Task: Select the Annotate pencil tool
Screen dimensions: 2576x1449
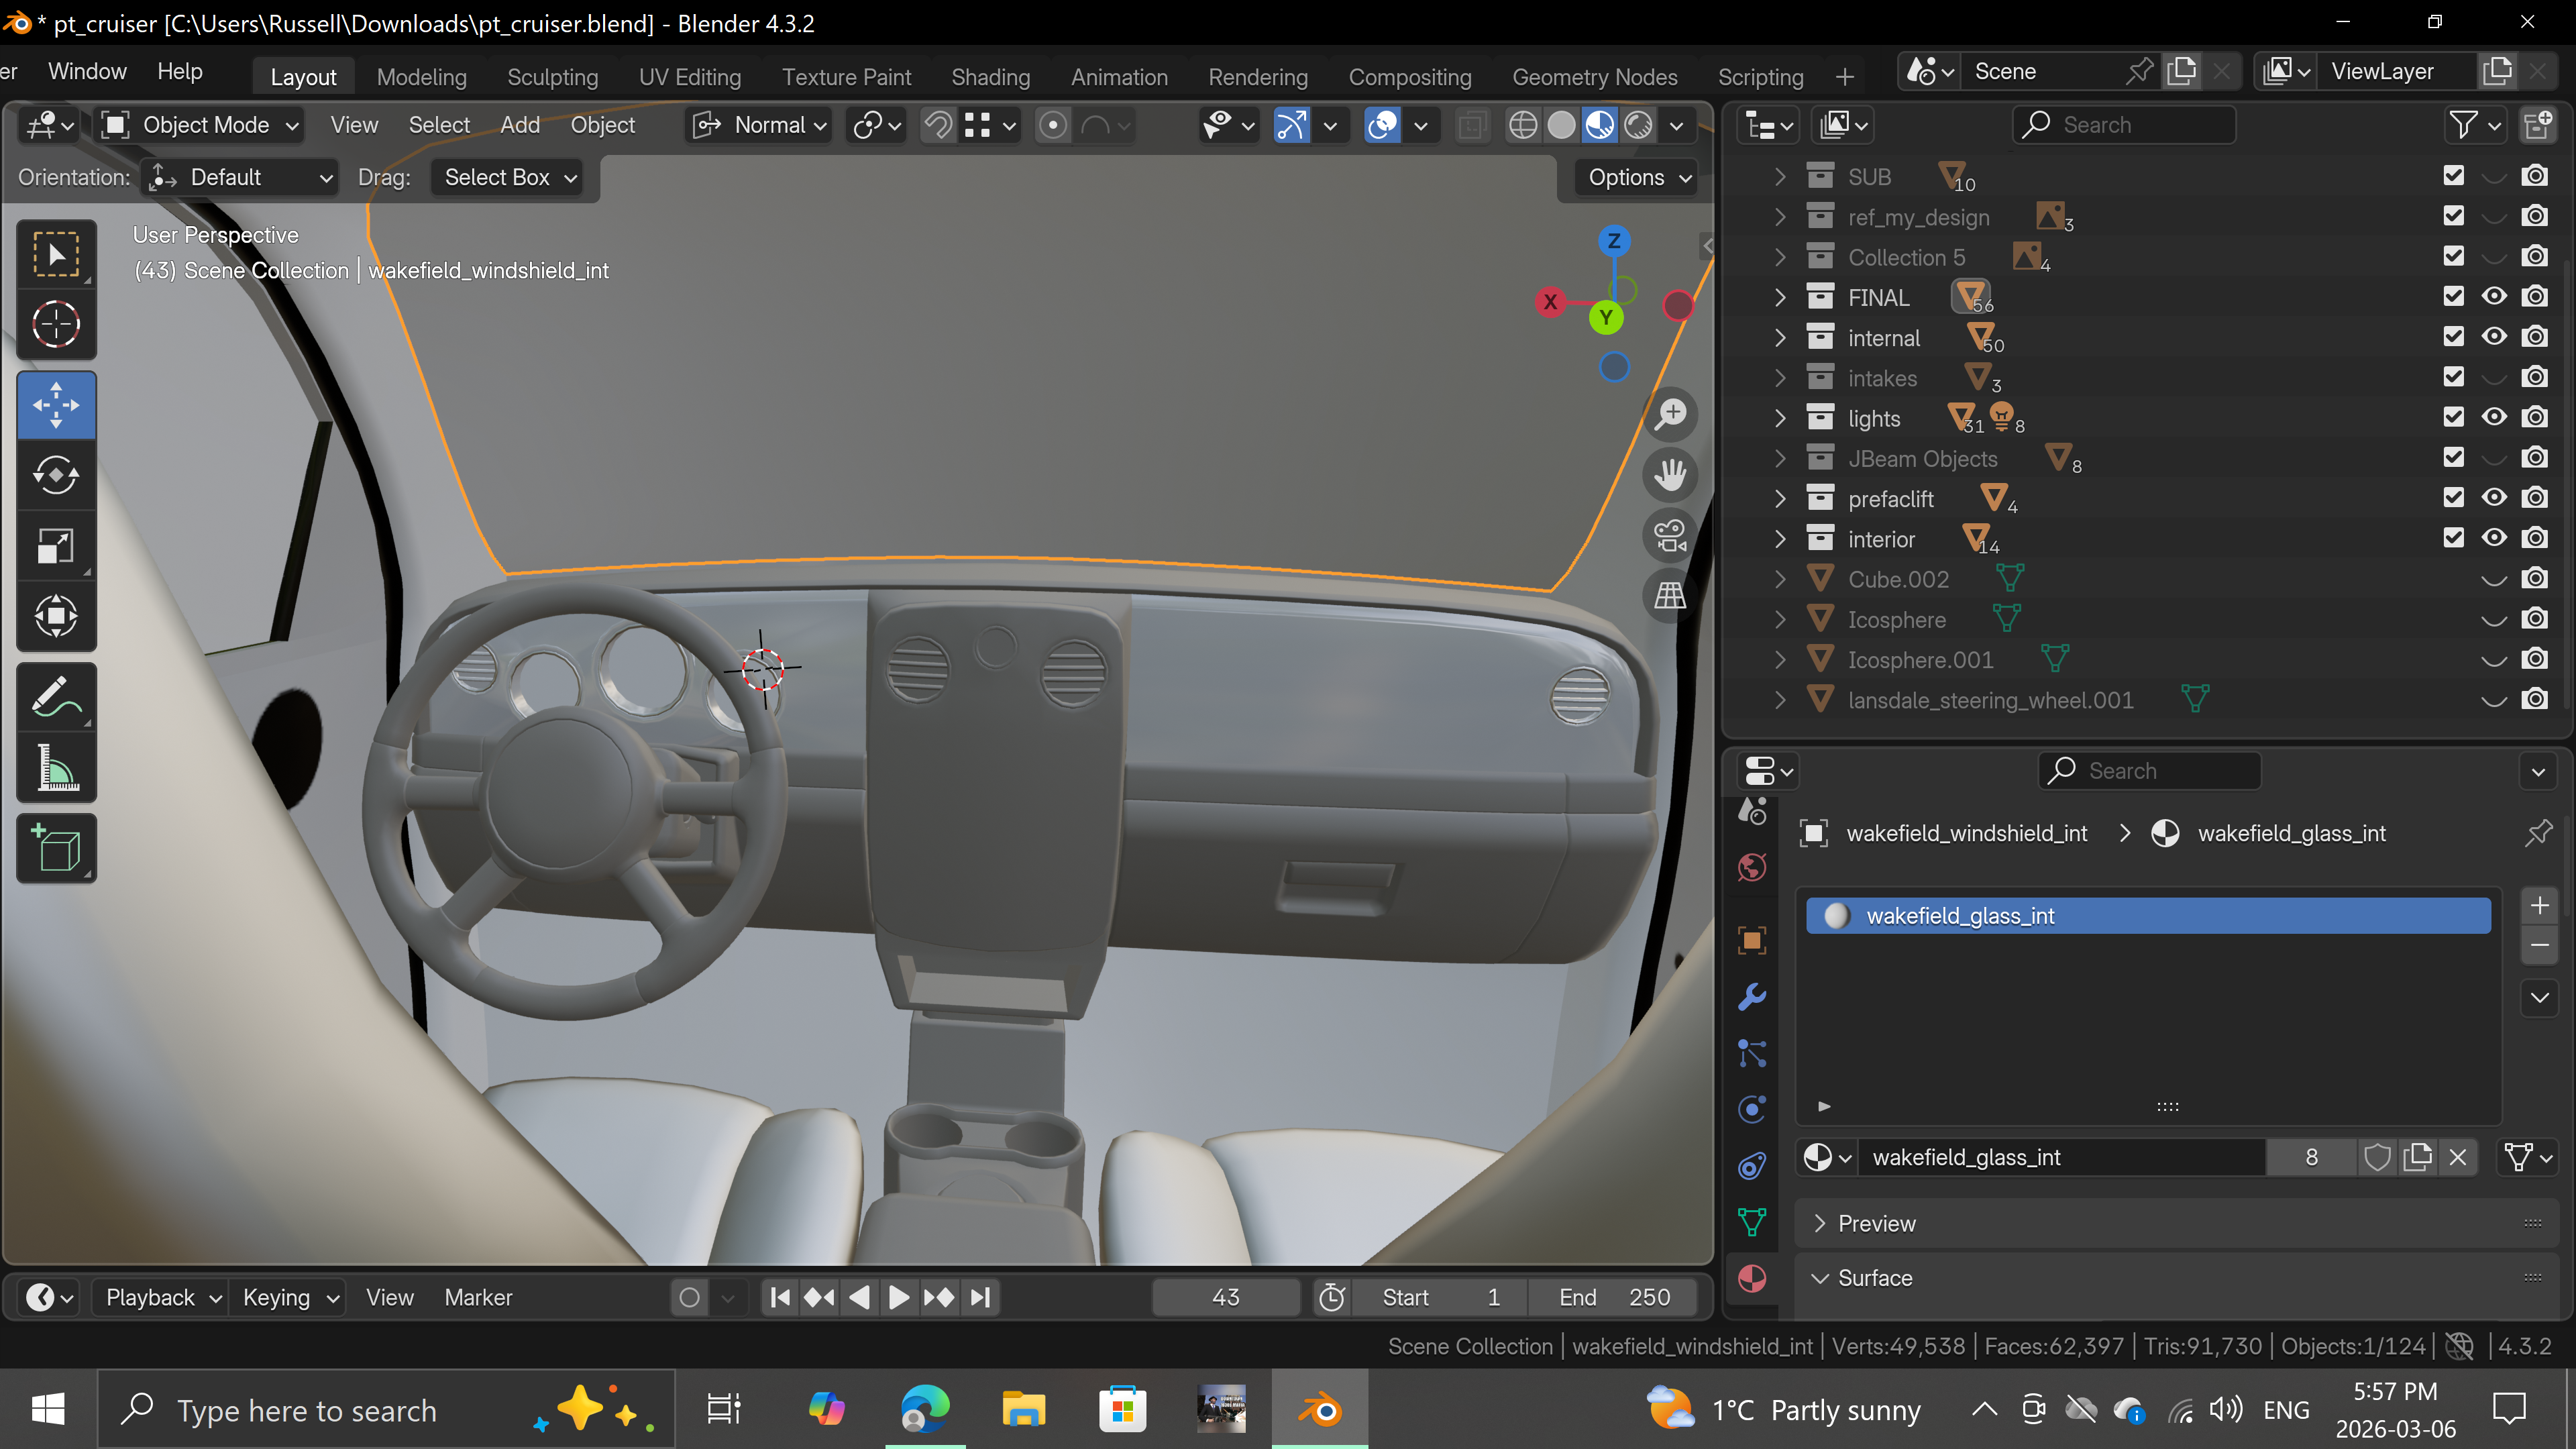Action: [56, 697]
